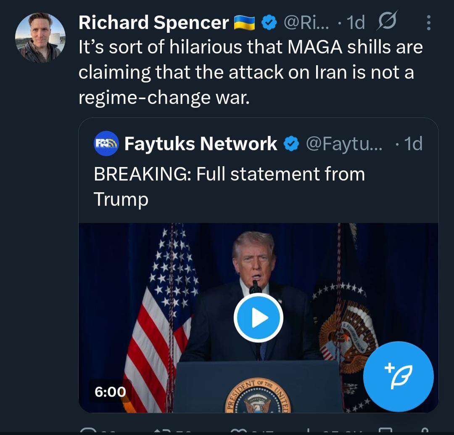Tap the slashed-circle icon beside the timestamp
This screenshot has height=435, width=454.
pos(387,22)
